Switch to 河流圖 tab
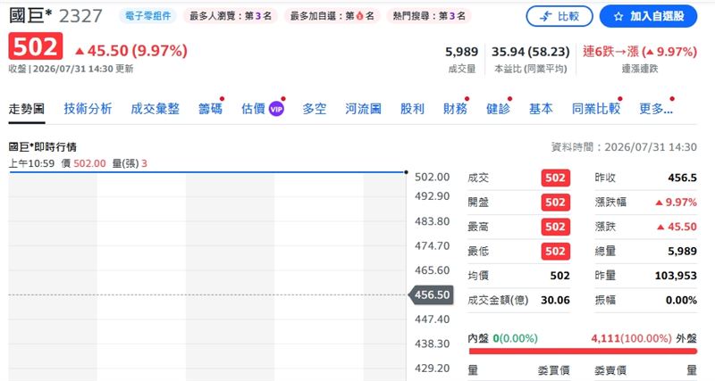The height and width of the screenshot is (381, 715). pyautogui.click(x=363, y=109)
